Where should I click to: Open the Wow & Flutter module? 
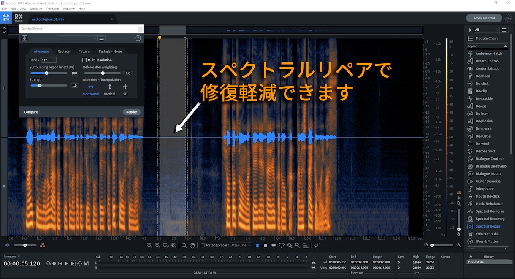488,241
